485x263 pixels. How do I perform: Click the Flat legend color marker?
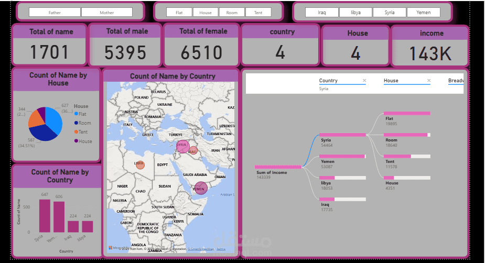pyautogui.click(x=76, y=114)
